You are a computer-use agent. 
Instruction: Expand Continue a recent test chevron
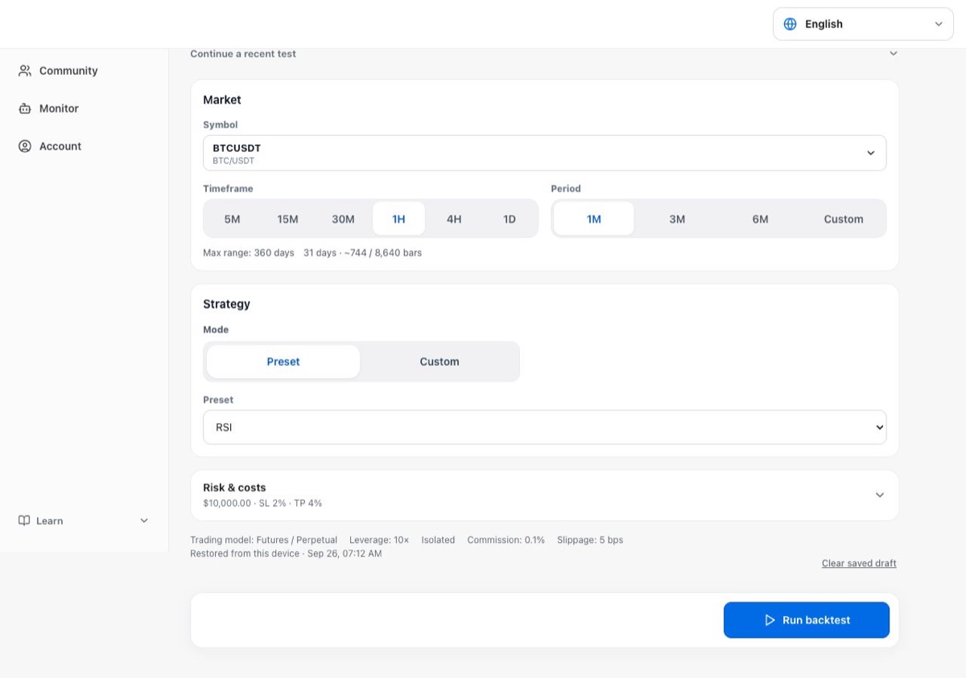[x=893, y=54]
